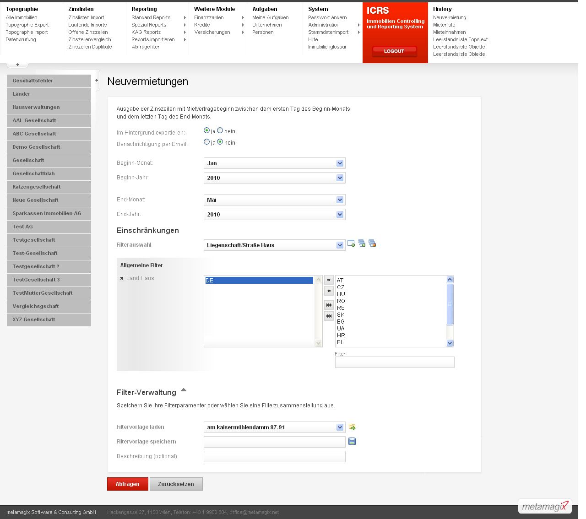
Task: Move selected country right with single arrow
Action: (x=329, y=280)
